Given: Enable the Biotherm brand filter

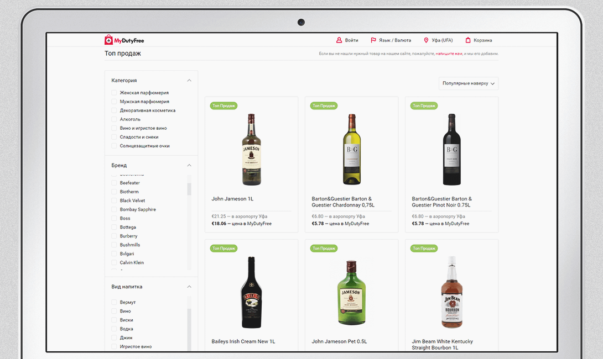Looking at the screenshot, I should (114, 192).
